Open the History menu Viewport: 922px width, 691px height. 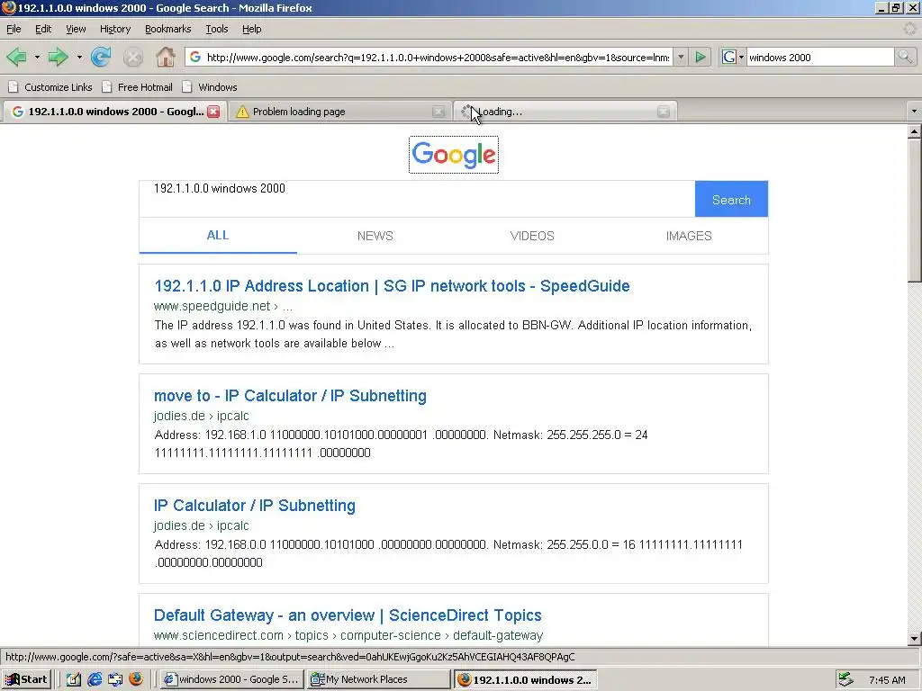tap(114, 29)
